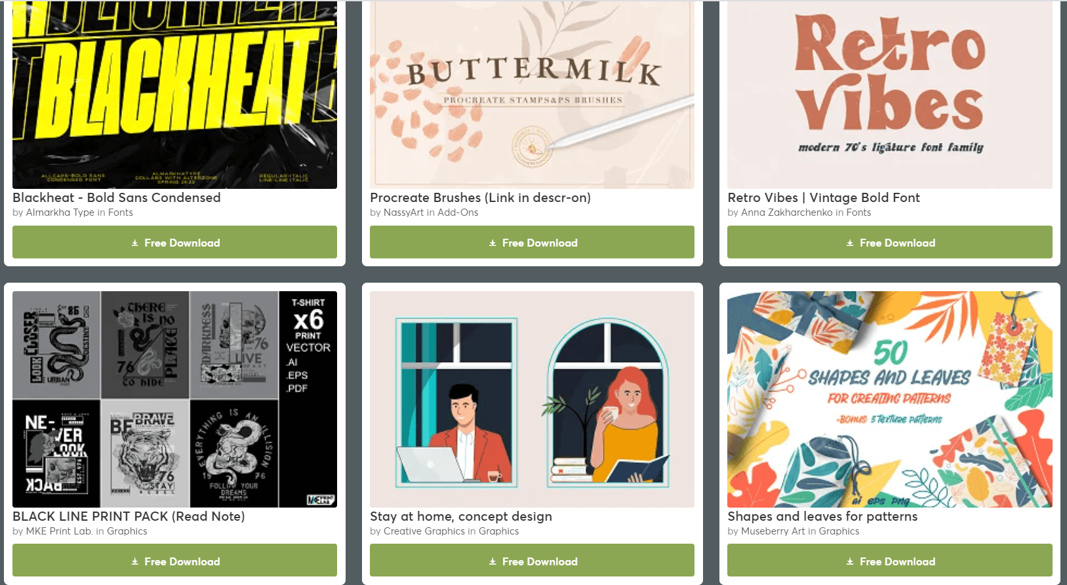Screen dimensions: 1067x585
Task: Open the Add-Ons category link by NassyArt
Action: tap(458, 212)
